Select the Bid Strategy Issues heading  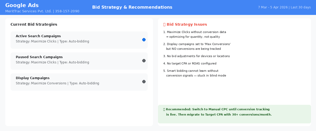tap(187, 24)
